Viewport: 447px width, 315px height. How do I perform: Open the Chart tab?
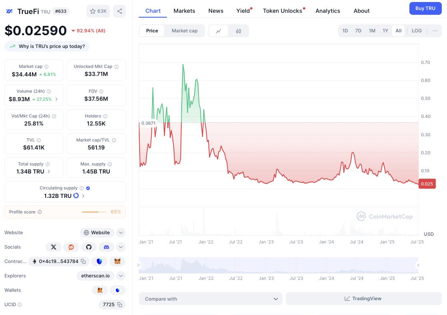(x=153, y=11)
